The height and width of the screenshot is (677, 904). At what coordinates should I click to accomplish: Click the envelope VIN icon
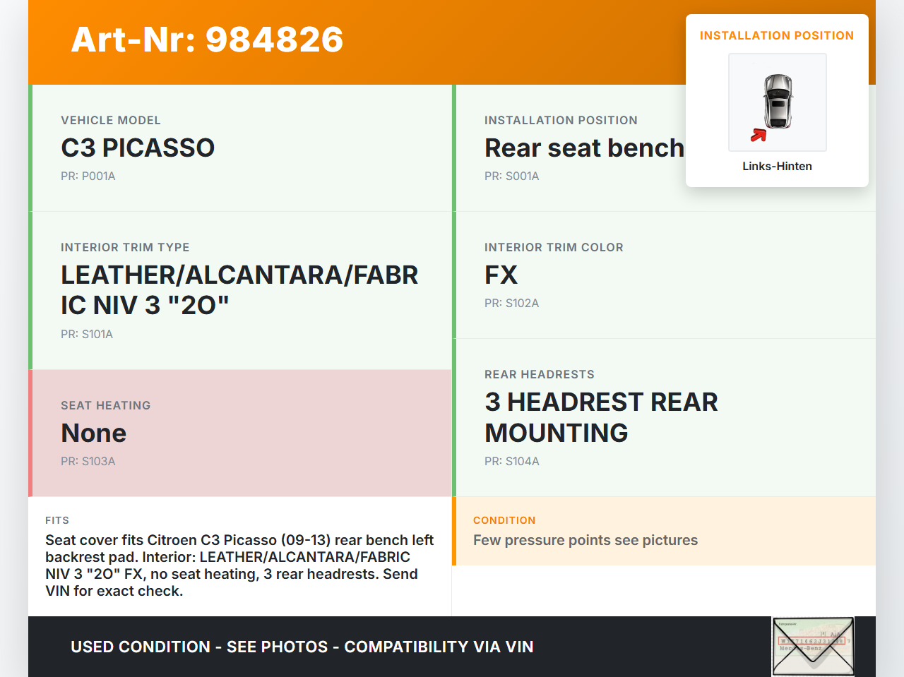point(813,647)
